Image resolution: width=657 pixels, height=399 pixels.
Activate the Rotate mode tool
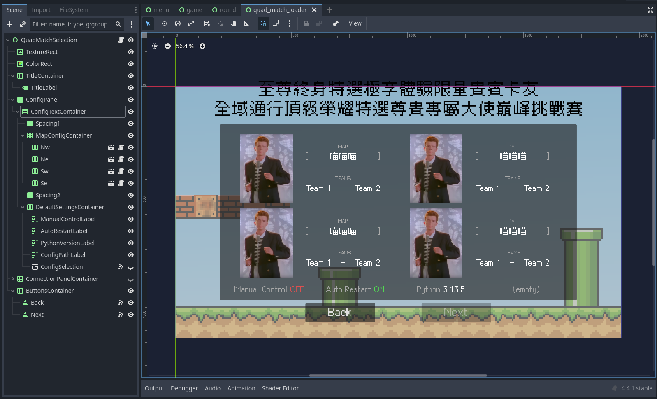(x=178, y=24)
